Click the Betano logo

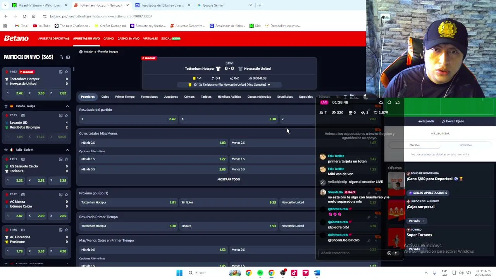(16, 38)
